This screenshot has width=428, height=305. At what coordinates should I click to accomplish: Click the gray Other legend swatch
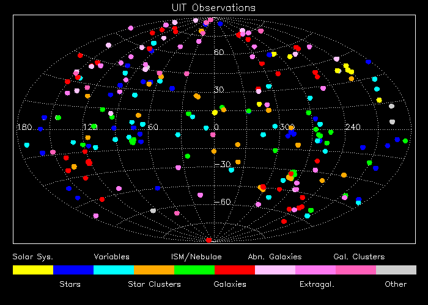pos(396,270)
